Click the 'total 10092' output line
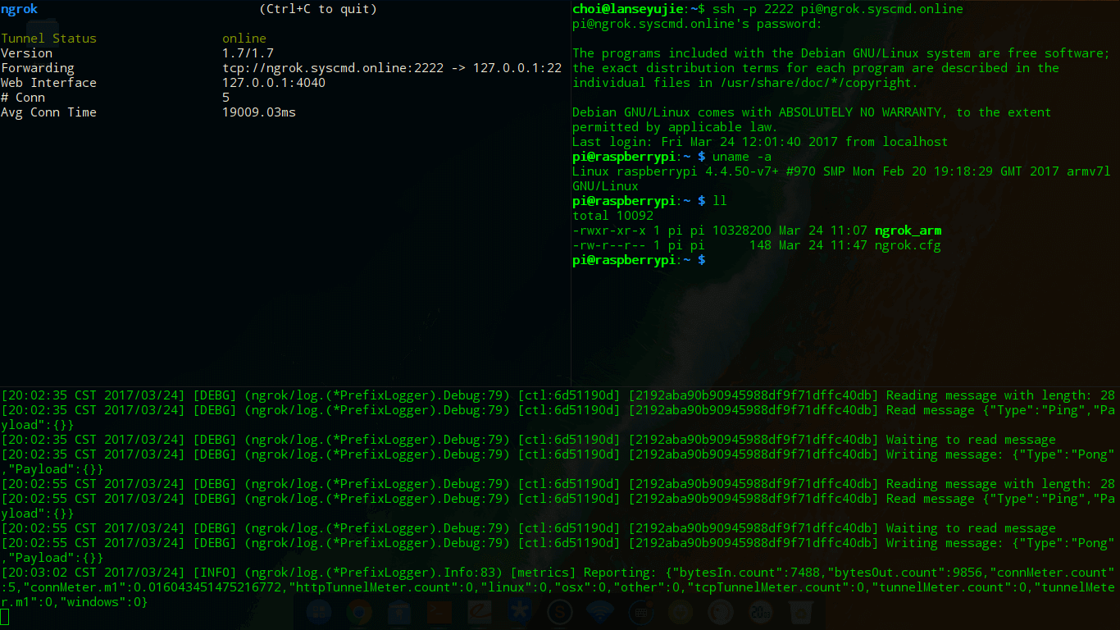The height and width of the screenshot is (630, 1120). click(x=612, y=216)
